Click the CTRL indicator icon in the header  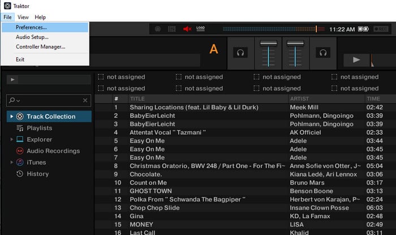(158, 29)
